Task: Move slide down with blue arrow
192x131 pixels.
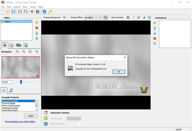Action: (x=36, y=38)
